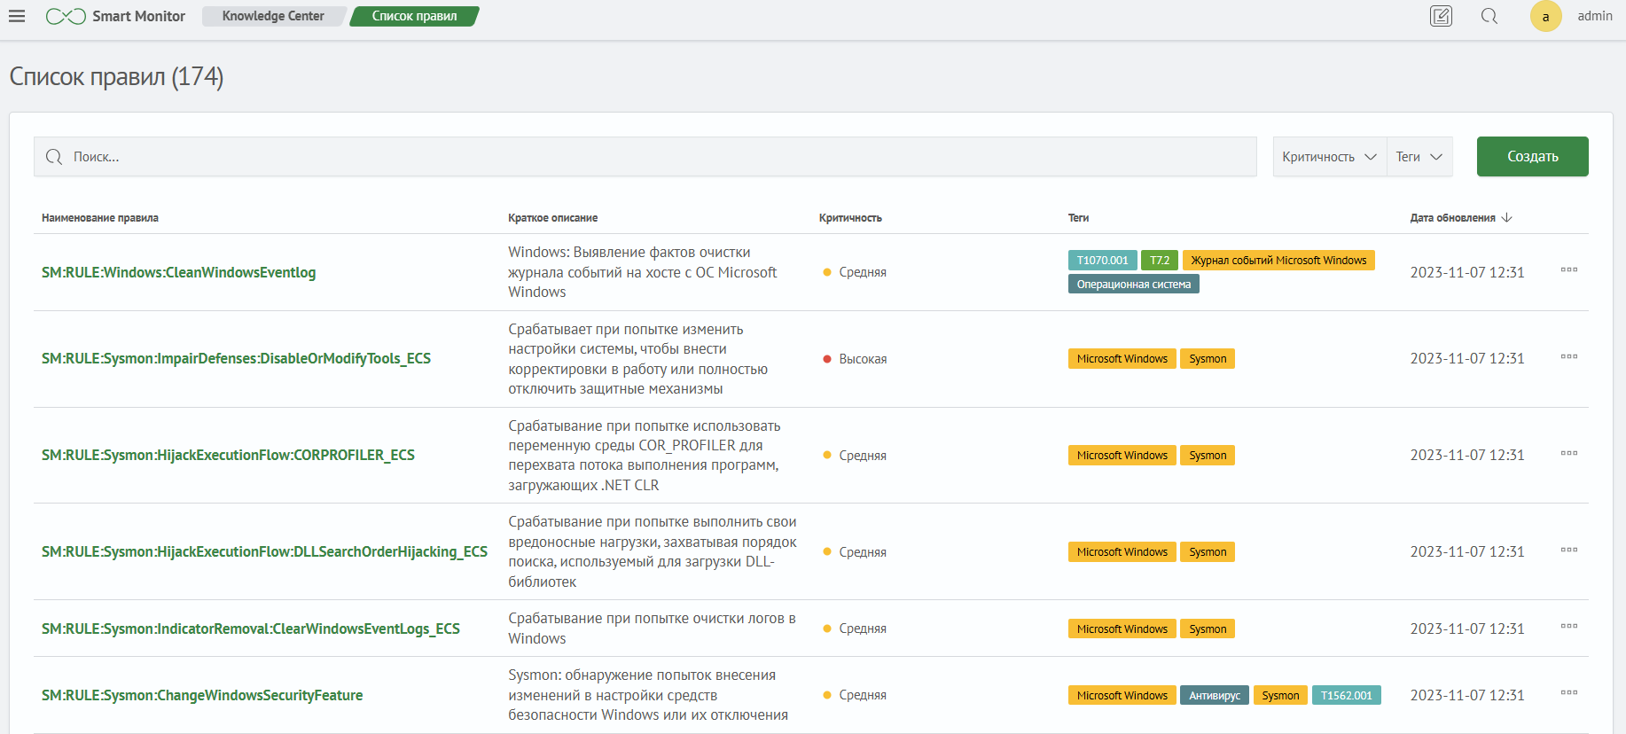
Task: Open the hamburger main menu
Action: click(16, 16)
